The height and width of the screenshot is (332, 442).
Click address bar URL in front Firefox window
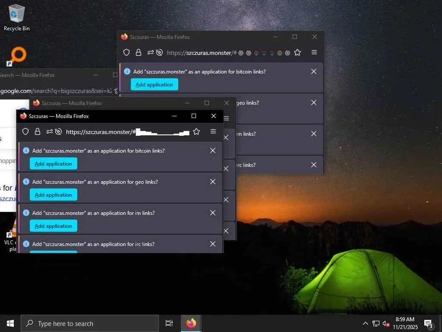127,132
